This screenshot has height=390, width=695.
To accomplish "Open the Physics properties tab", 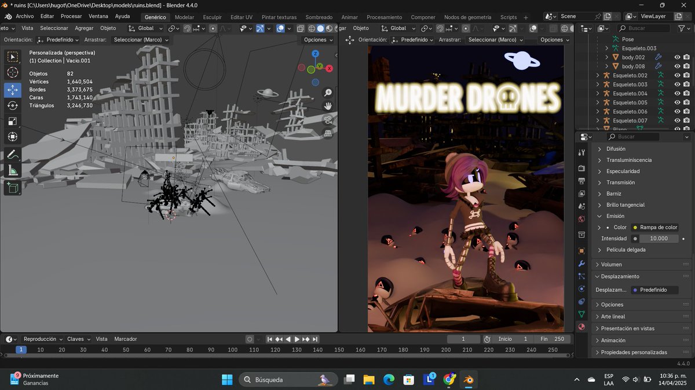I will [582, 289].
